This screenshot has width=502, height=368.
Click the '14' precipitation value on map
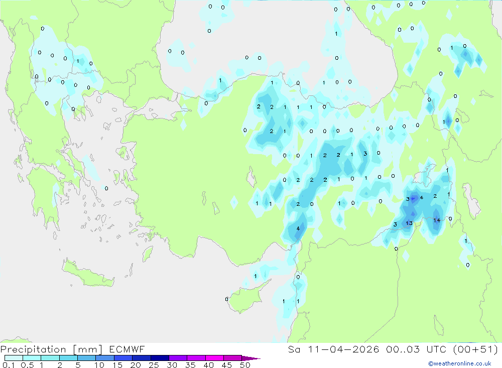point(437,220)
